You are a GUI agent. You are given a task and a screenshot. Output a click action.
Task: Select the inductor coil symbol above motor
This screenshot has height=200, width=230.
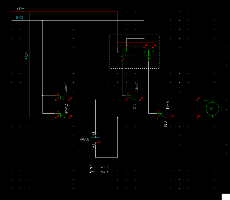205,100
